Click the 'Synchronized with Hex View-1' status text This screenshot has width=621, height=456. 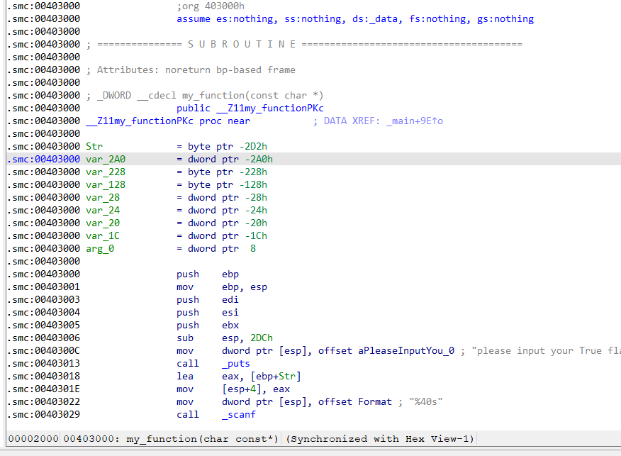point(380,439)
